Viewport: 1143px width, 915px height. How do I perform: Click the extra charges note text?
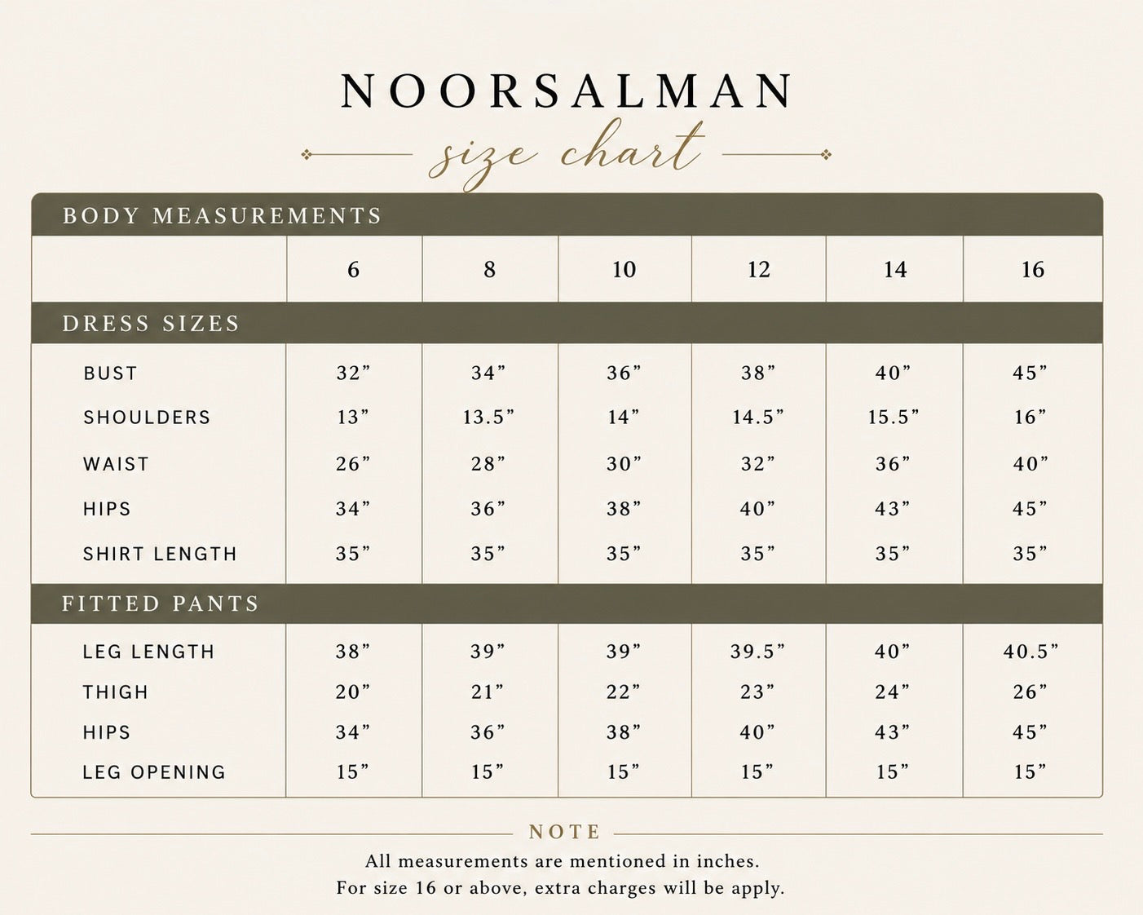(x=561, y=887)
